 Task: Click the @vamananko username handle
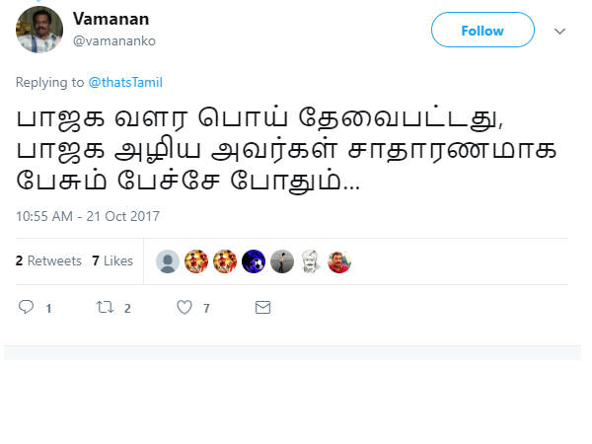point(114,40)
